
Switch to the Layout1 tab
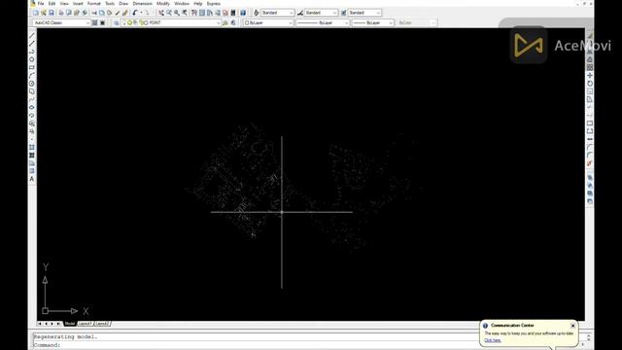(x=86, y=324)
